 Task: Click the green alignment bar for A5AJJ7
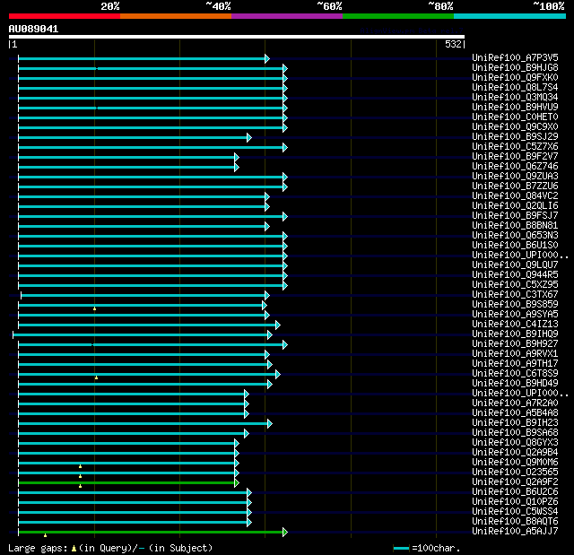151,532
